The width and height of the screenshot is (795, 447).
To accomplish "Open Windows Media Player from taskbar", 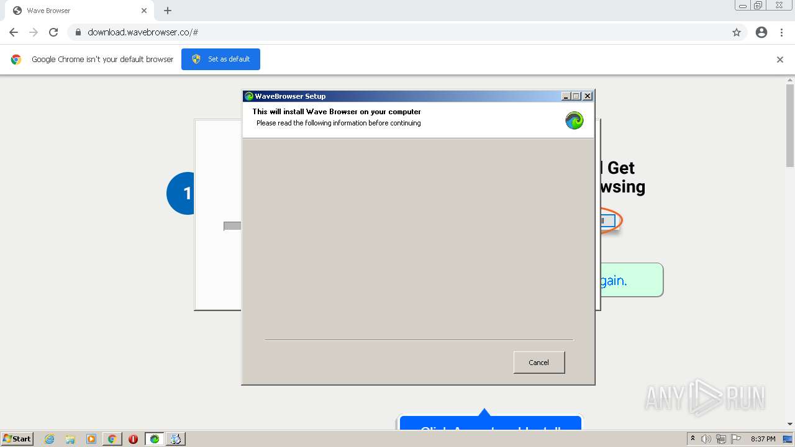I will pos(91,439).
